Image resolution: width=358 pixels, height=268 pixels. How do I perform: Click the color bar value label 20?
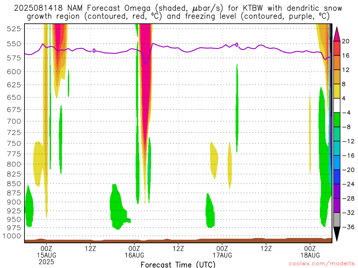(x=346, y=41)
